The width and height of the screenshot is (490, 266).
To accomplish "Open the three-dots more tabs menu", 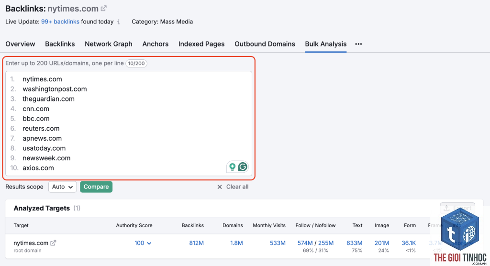I will point(358,44).
